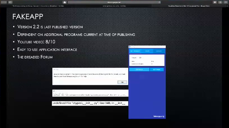Click the 'Dependent on additional programs' bullet
229x128 pixels.
tap(76, 35)
